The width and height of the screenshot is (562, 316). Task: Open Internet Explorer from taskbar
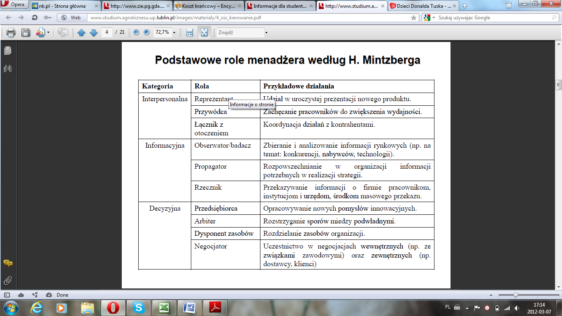pos(37,307)
